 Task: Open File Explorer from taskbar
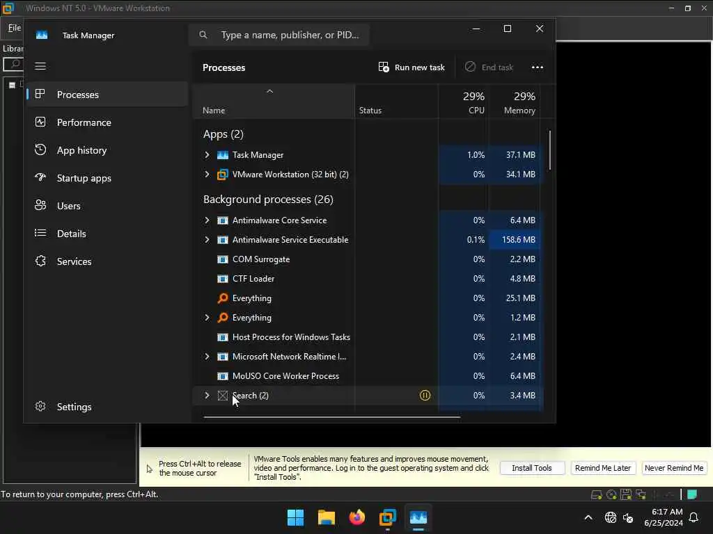click(x=326, y=517)
